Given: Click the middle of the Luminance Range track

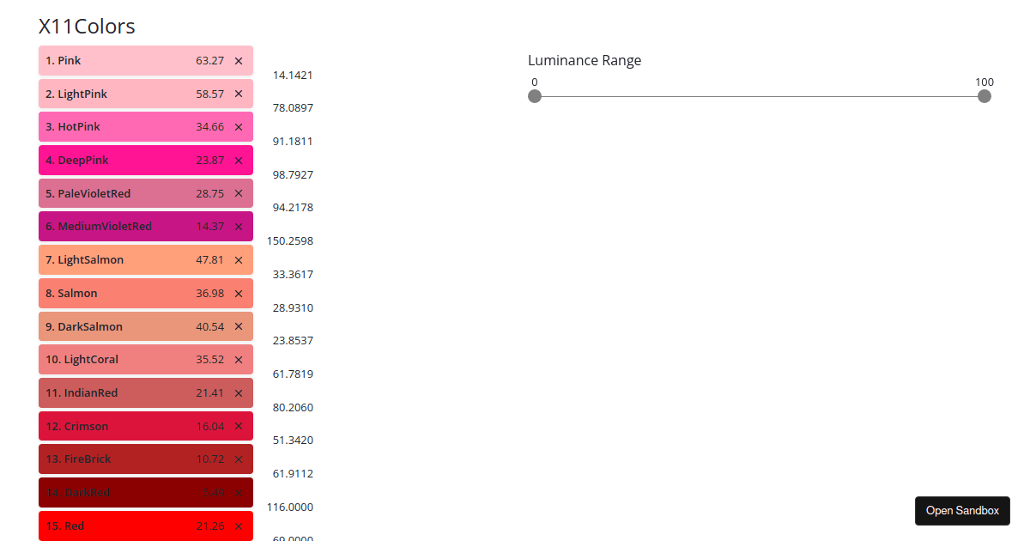Looking at the screenshot, I should coord(760,96).
